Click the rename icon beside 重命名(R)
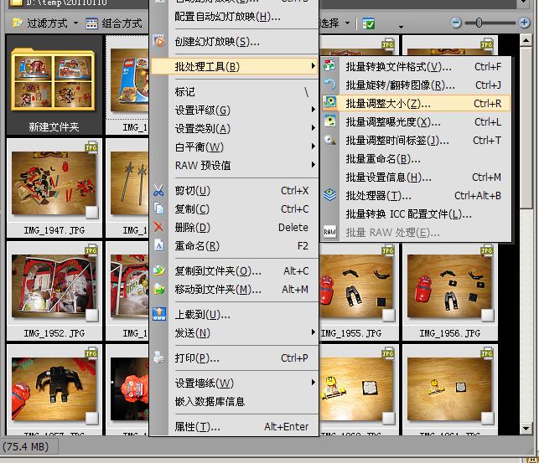This screenshot has height=463, width=539. pyautogui.click(x=158, y=245)
